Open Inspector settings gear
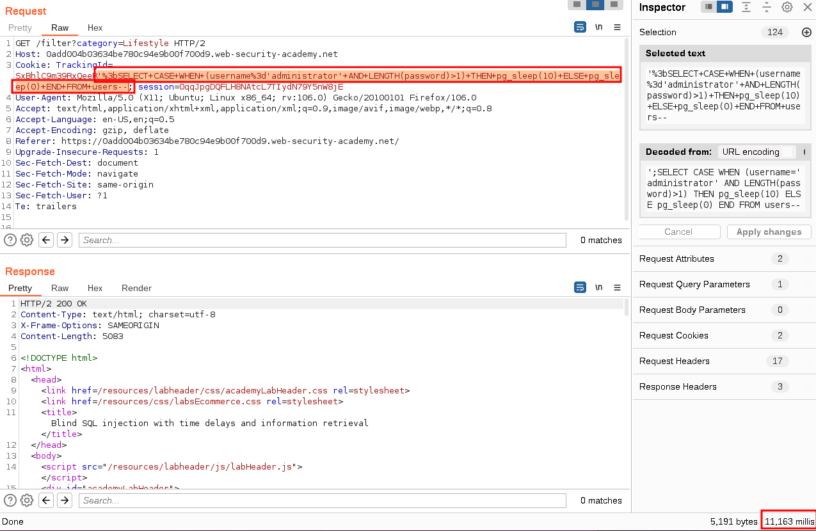 (787, 7)
